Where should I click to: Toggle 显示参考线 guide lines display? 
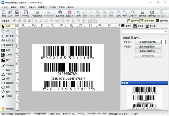pyautogui.click(x=148, y=21)
